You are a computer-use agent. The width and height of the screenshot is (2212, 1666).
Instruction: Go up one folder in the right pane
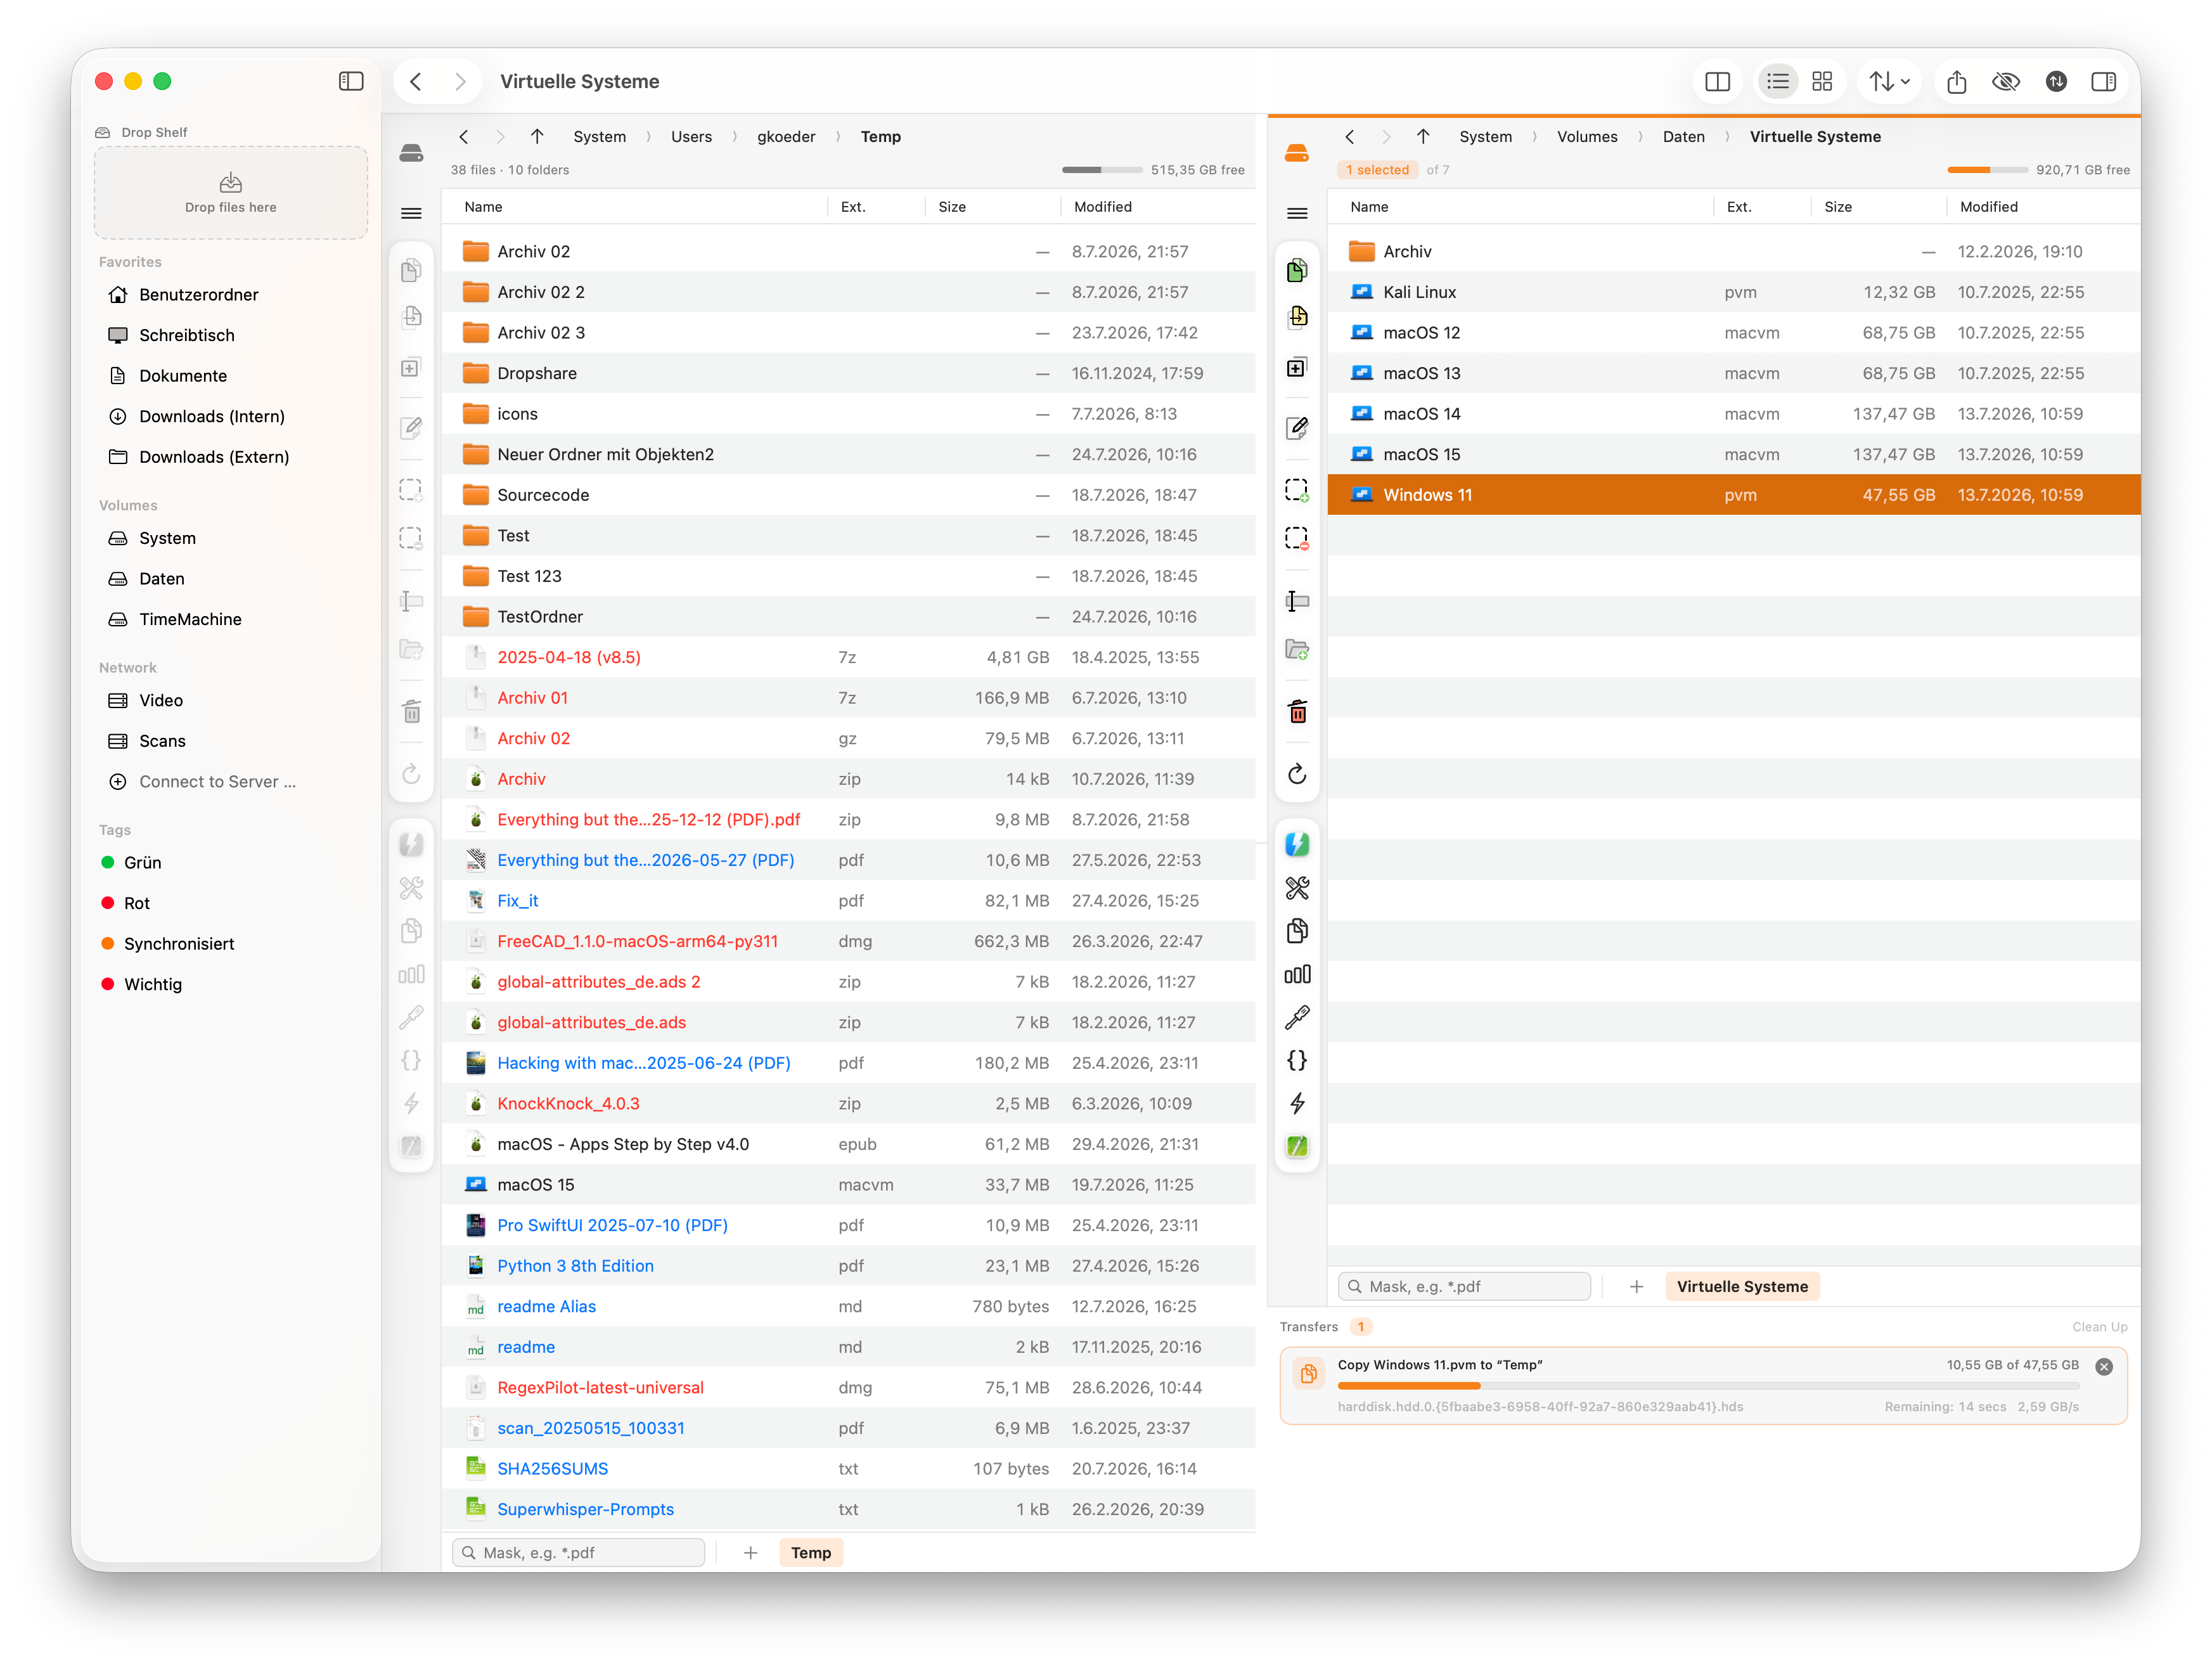1422,137
